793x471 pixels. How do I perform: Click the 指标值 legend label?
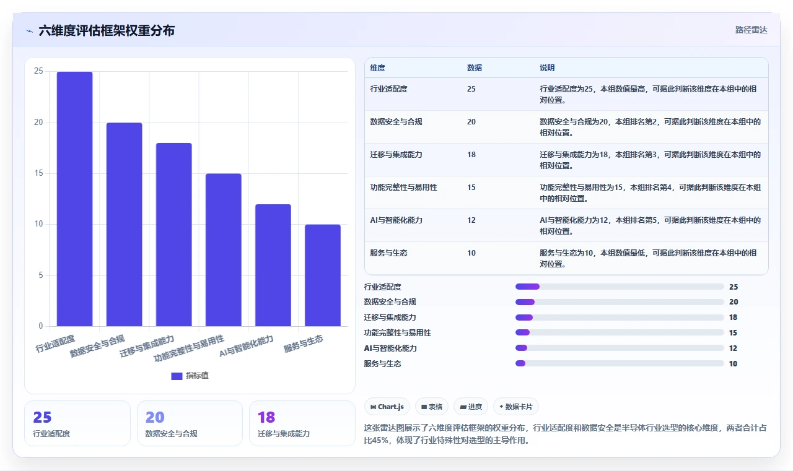(197, 376)
